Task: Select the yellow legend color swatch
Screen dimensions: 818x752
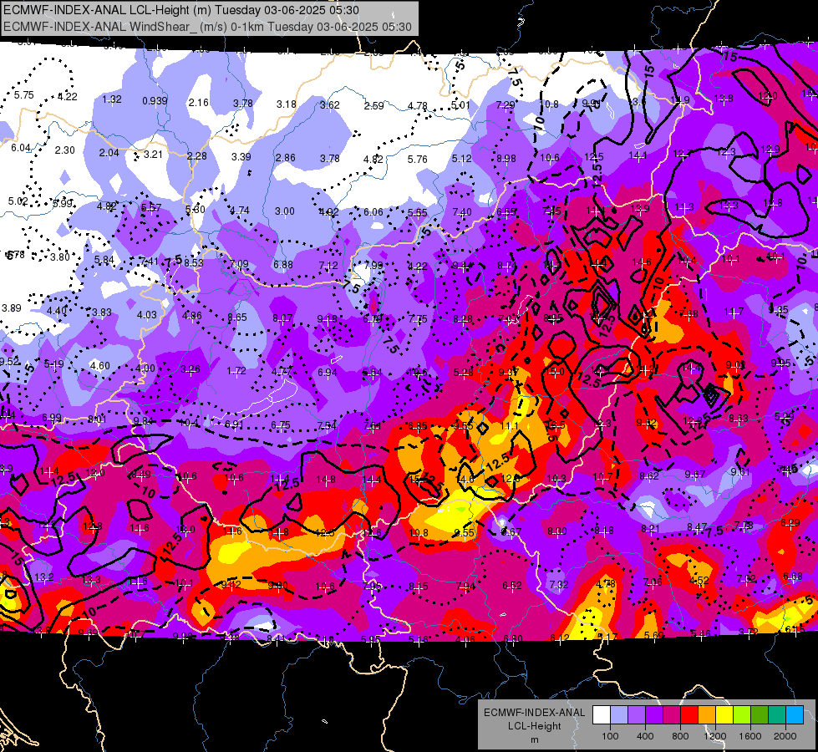Action: (724, 715)
